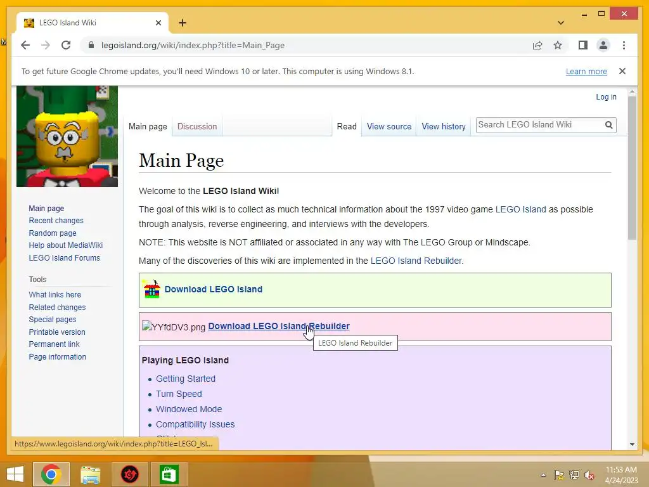
Task: Open What links here tool
Action: point(55,295)
